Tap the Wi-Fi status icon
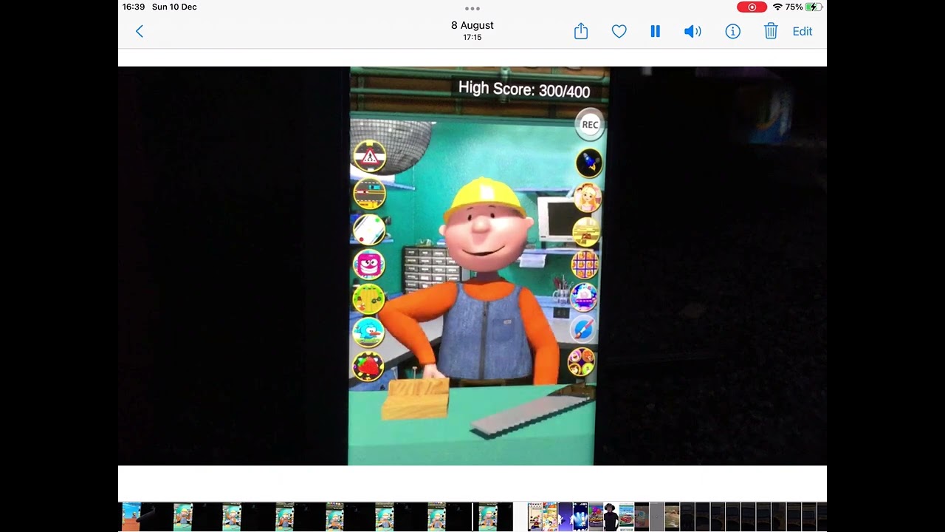945x532 pixels. tap(777, 7)
